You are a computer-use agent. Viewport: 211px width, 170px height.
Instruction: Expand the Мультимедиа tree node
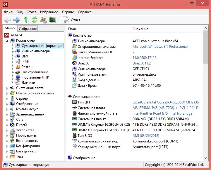pos(7,109)
